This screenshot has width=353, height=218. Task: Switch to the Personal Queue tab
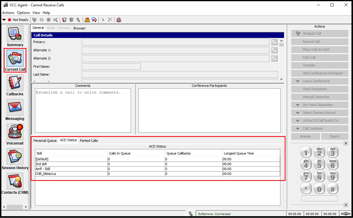click(45, 141)
